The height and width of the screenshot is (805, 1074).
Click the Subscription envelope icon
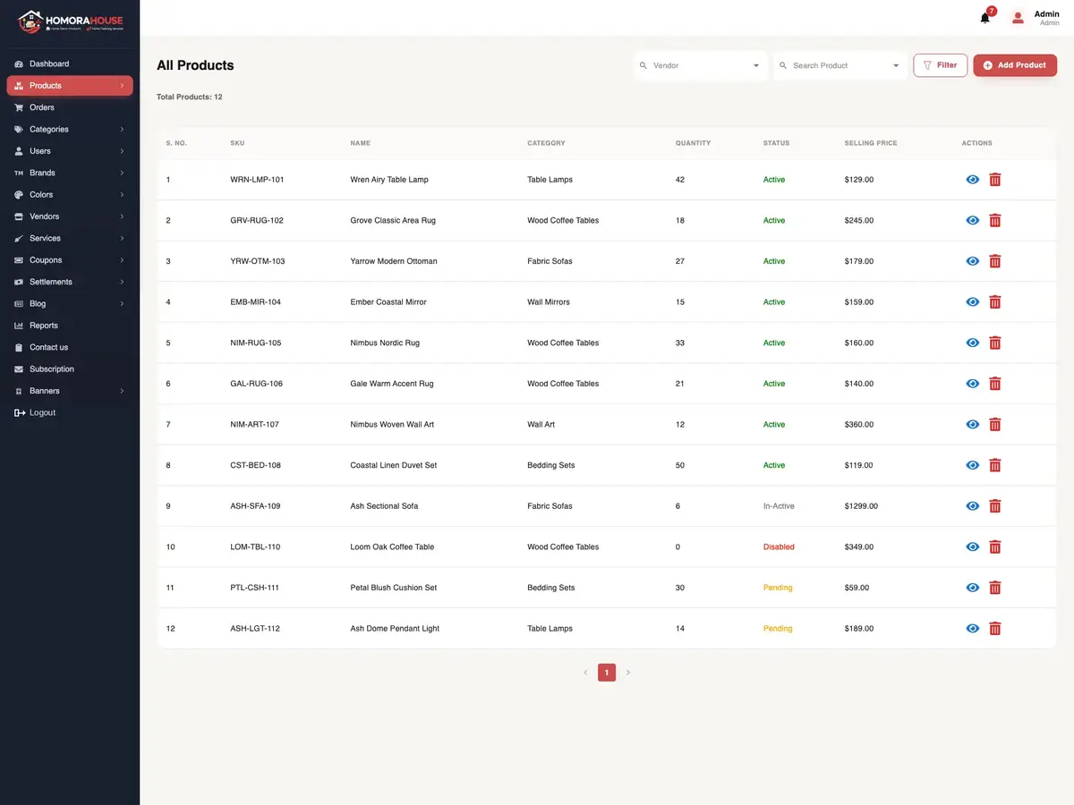tap(19, 369)
